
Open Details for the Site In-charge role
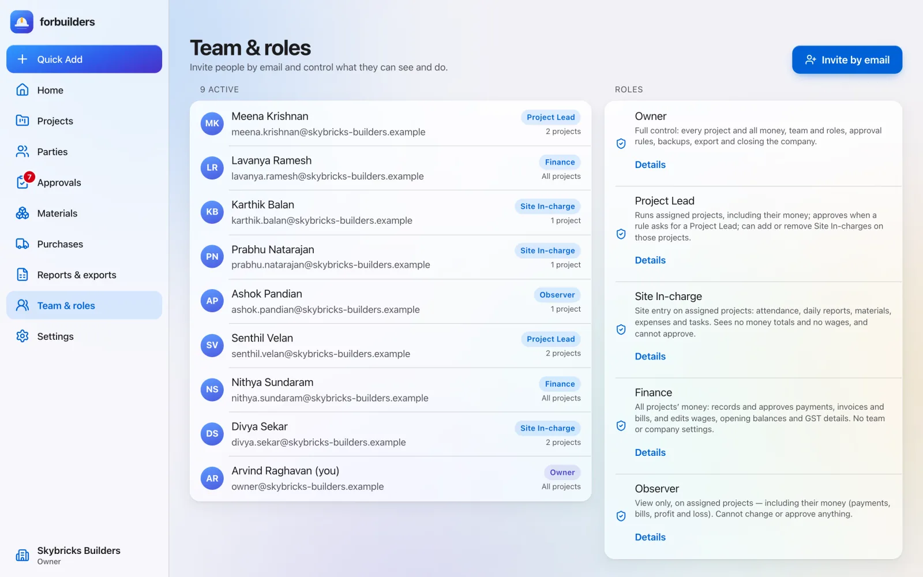click(x=650, y=357)
